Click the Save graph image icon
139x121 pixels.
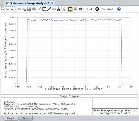29,9
